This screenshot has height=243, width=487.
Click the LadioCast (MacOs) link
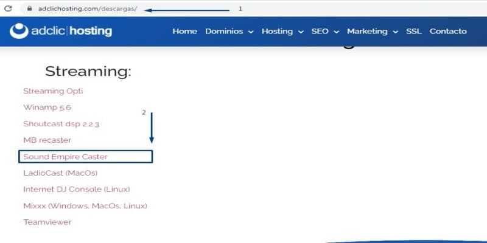[60, 173]
